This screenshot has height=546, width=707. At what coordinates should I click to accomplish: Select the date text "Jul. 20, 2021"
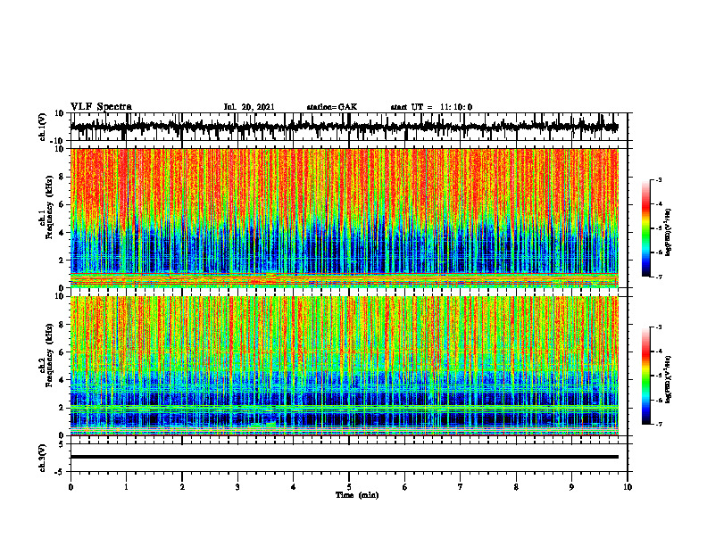pyautogui.click(x=249, y=107)
